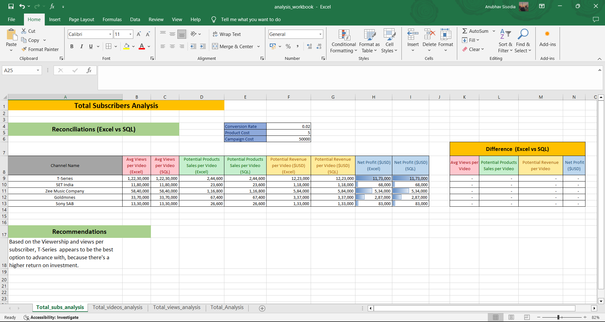Switch to the Data ribbon tab
This screenshot has width=605, height=322.
pos(135,20)
